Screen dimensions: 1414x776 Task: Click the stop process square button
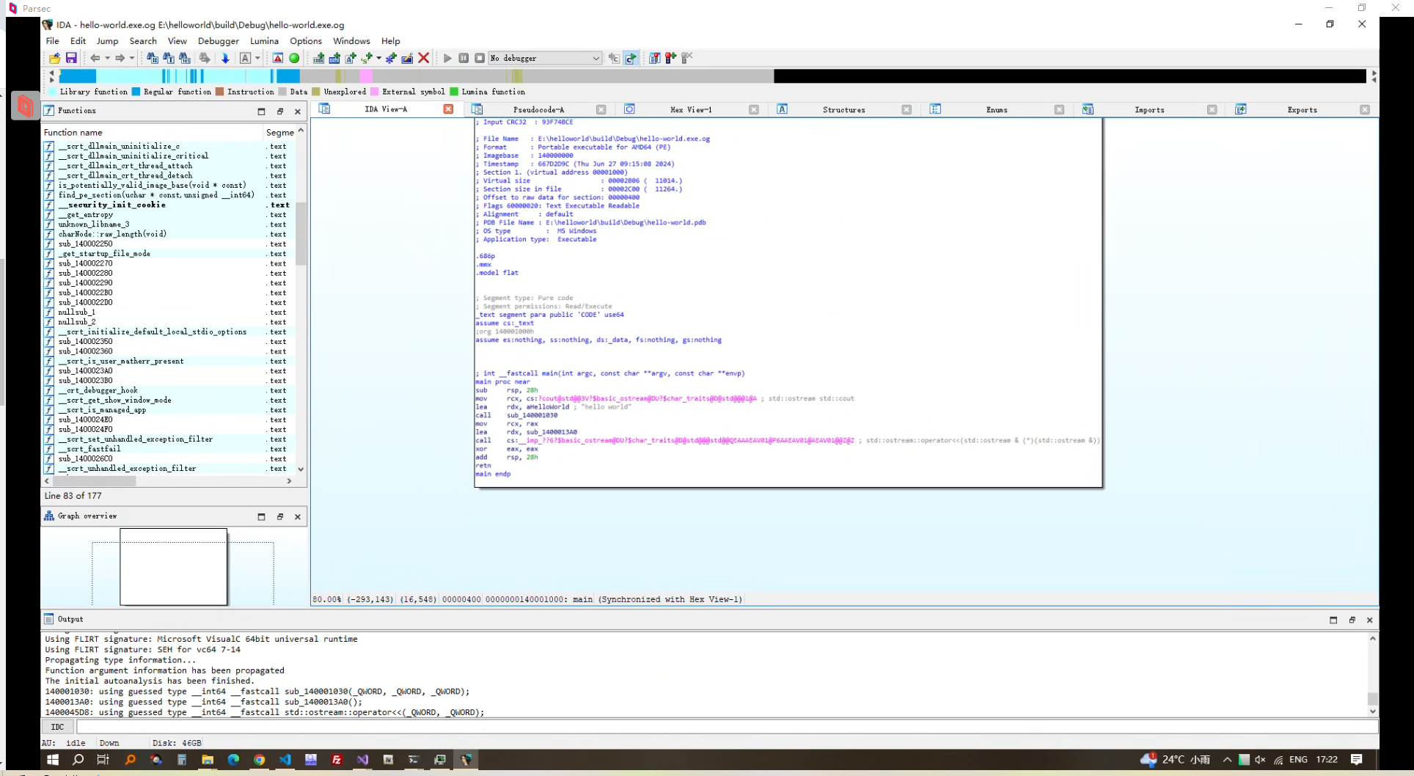tap(480, 58)
